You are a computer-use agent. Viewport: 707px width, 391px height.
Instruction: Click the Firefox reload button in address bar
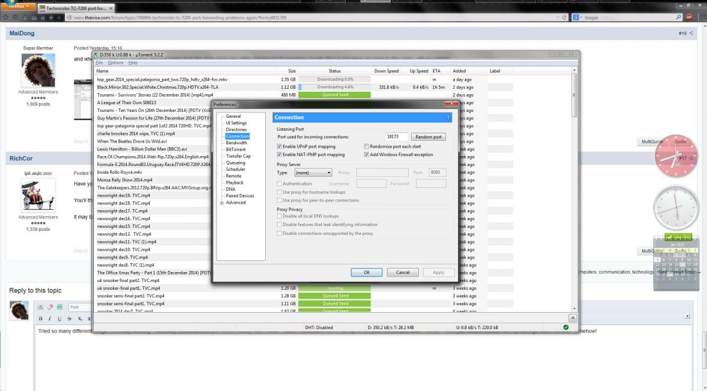[564, 17]
